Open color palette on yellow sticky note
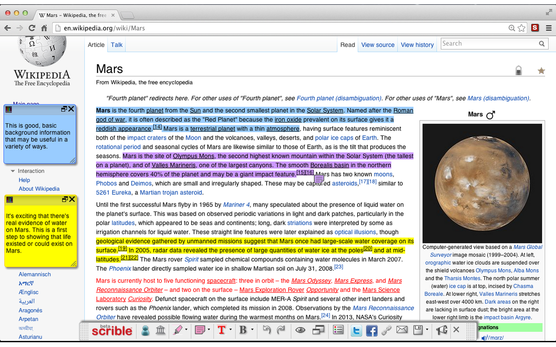Viewport: 556px width, 347px height. point(9,200)
